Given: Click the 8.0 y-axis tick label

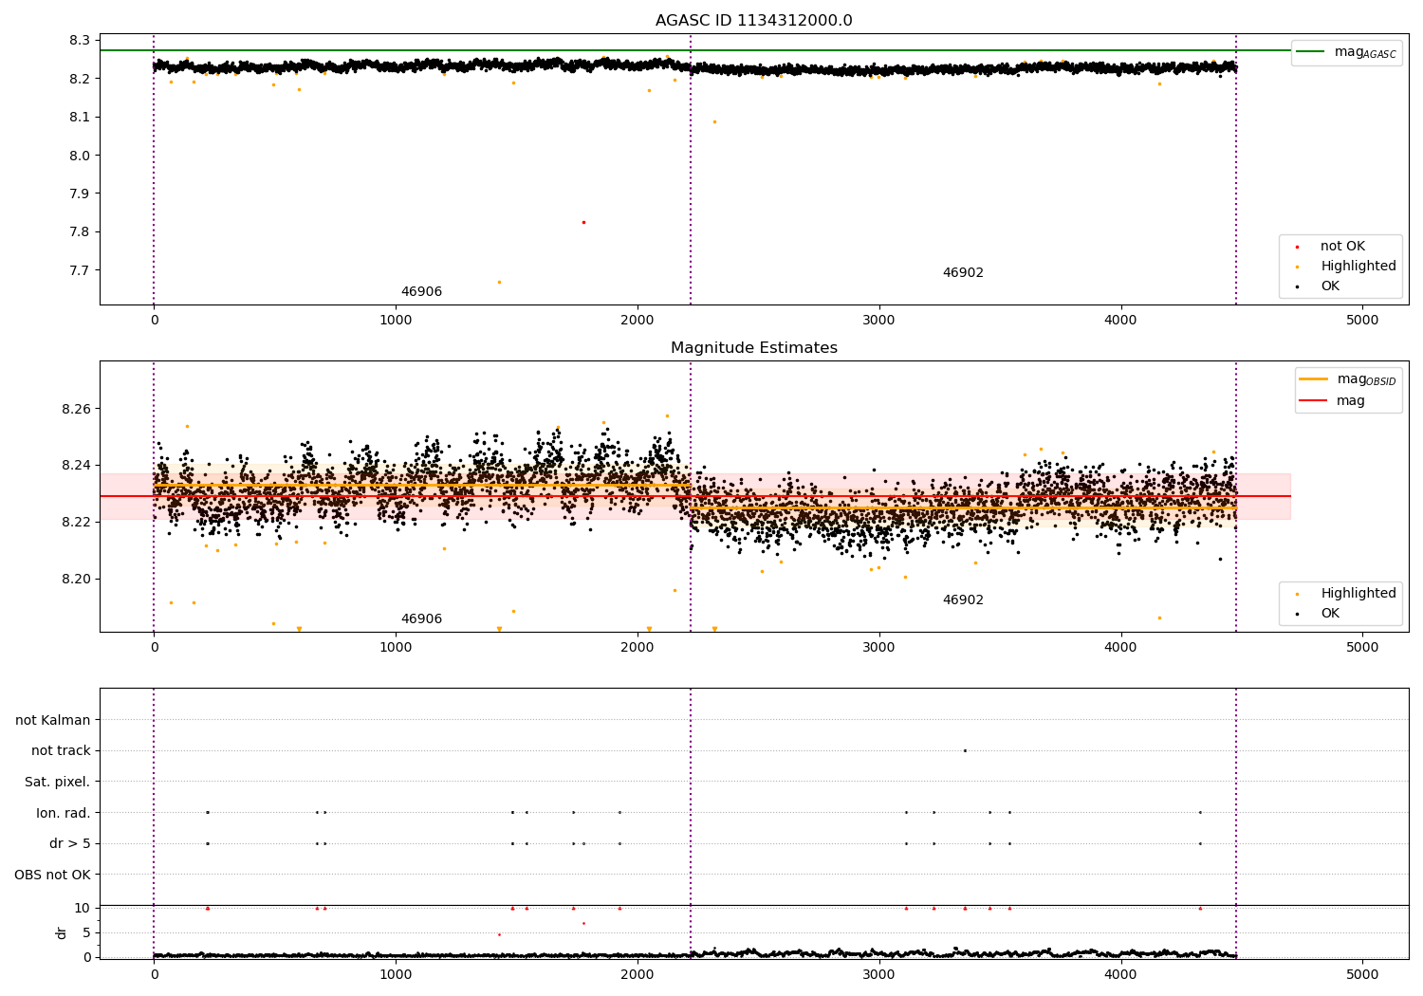Looking at the screenshot, I should [80, 156].
